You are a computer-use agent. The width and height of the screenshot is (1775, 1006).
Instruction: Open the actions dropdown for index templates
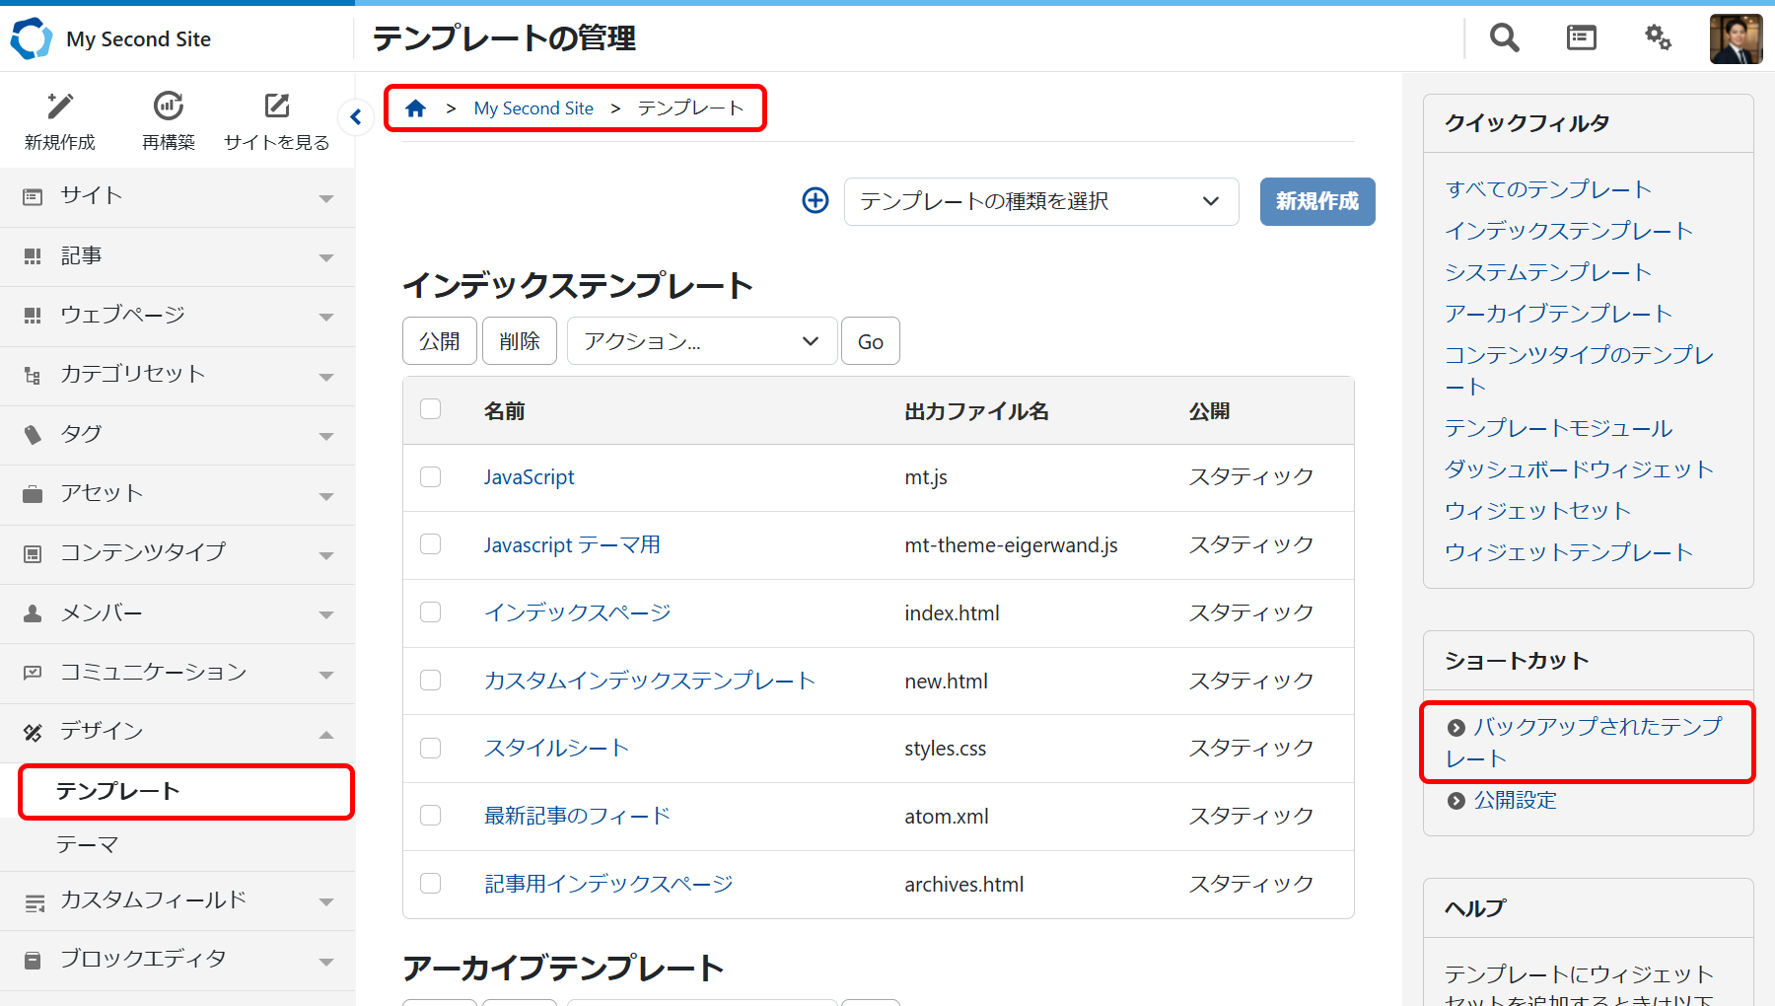pos(701,341)
